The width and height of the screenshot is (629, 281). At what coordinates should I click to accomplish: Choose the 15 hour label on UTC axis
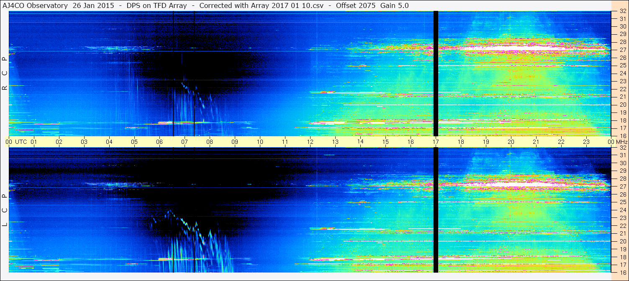coord(385,142)
